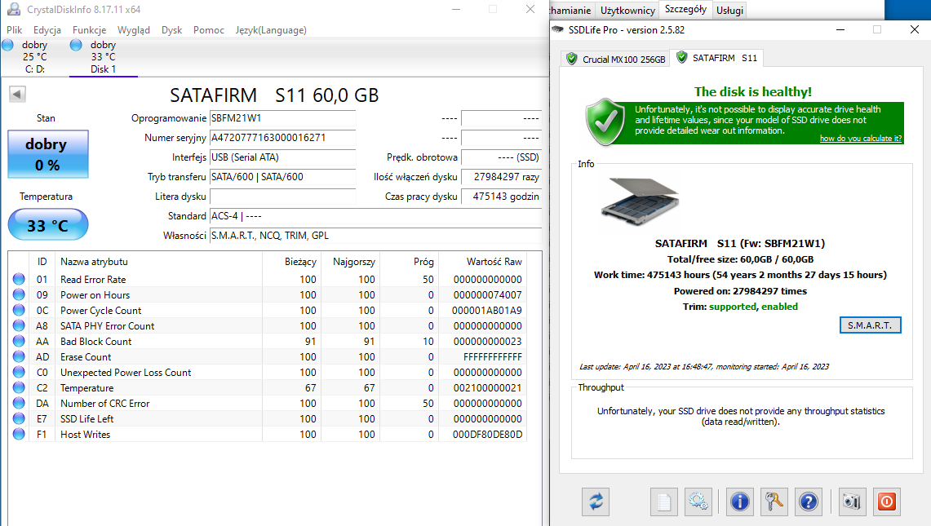Switch to Użytkownicy tab in background window
The width and height of the screenshot is (931, 526).
[x=627, y=10]
